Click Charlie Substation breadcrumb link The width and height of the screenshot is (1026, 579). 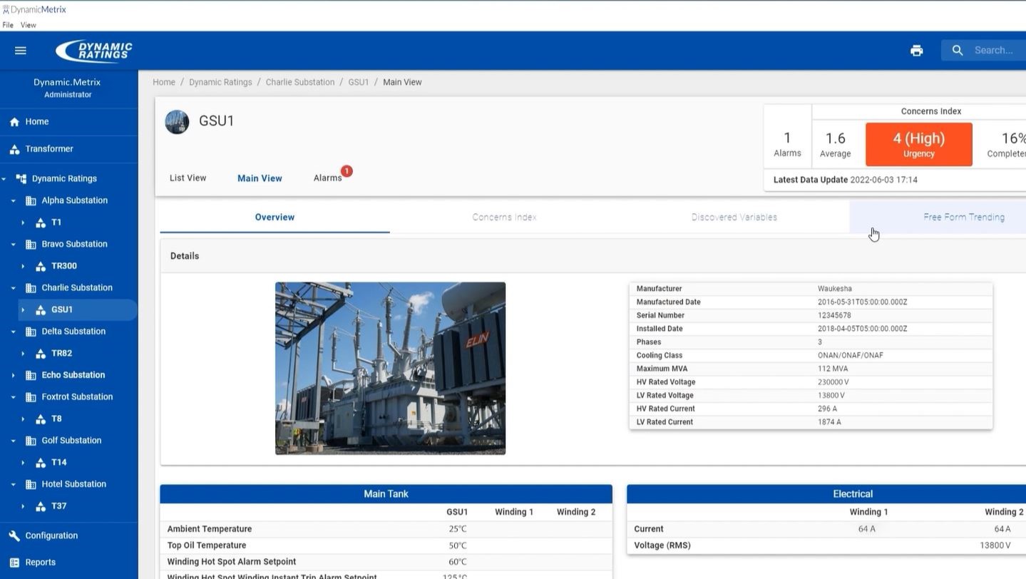(300, 82)
